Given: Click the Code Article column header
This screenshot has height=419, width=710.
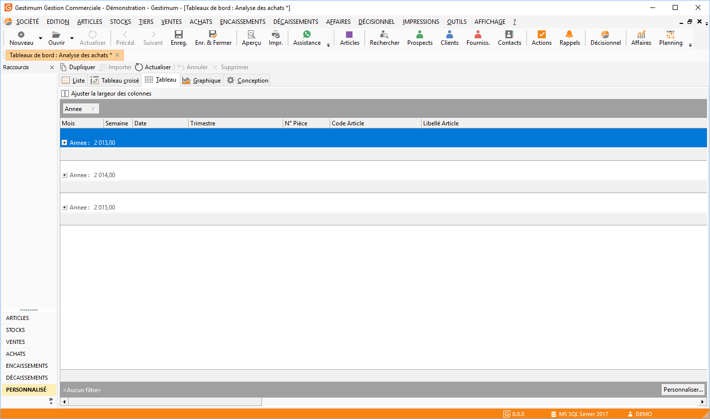Looking at the screenshot, I should (376, 123).
